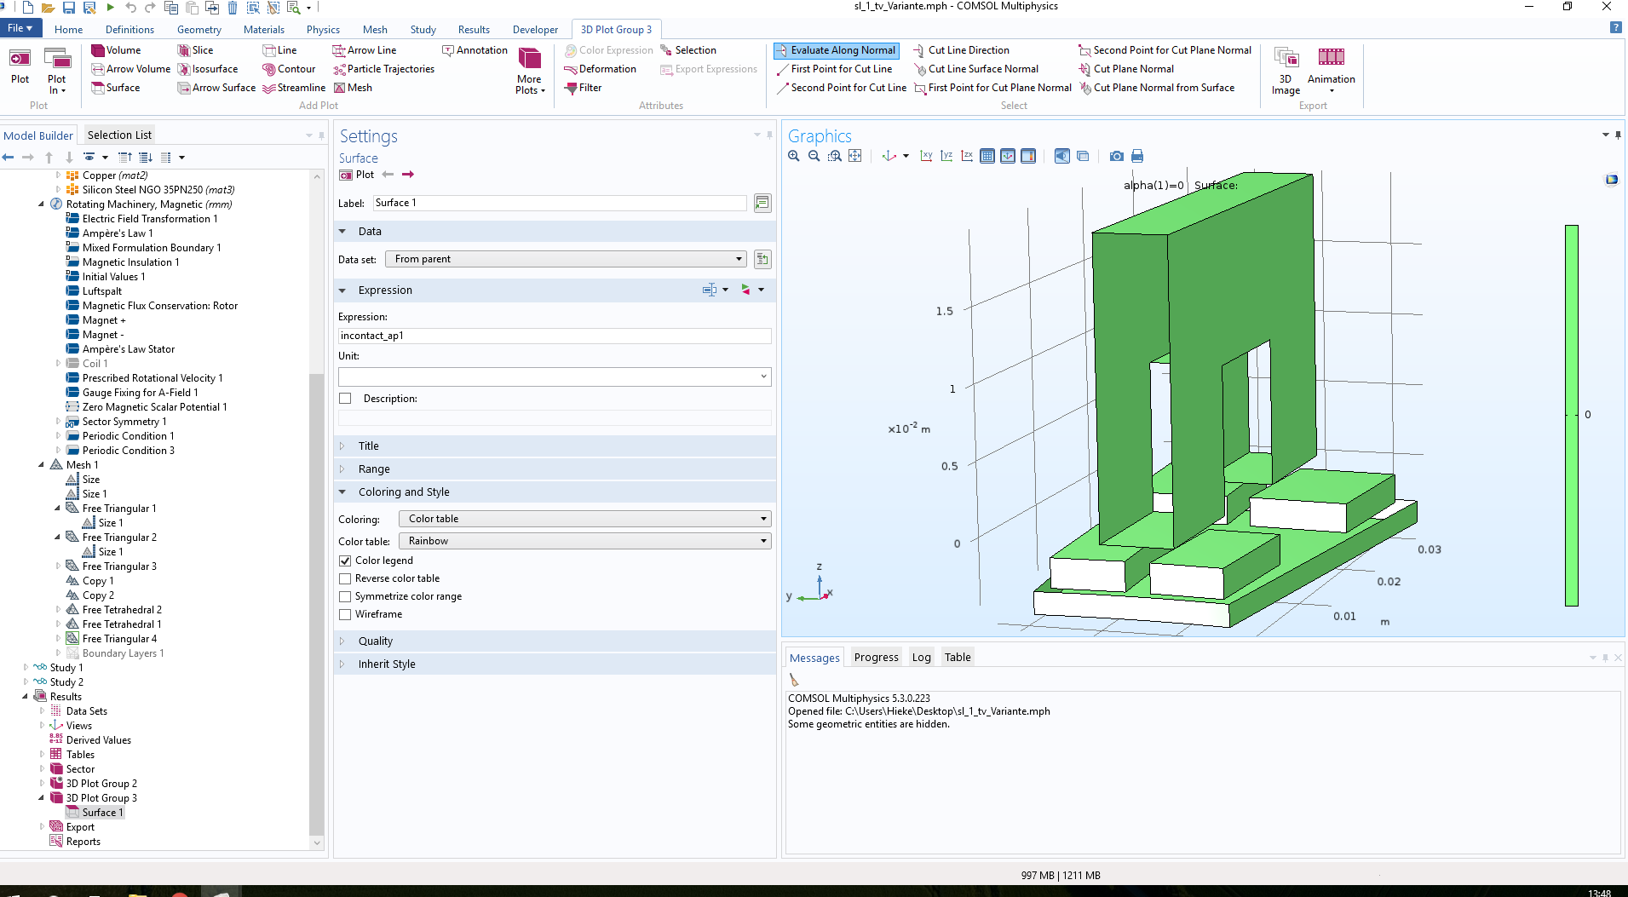This screenshot has width=1628, height=897.
Task: Switch to the Log tab
Action: (921, 658)
